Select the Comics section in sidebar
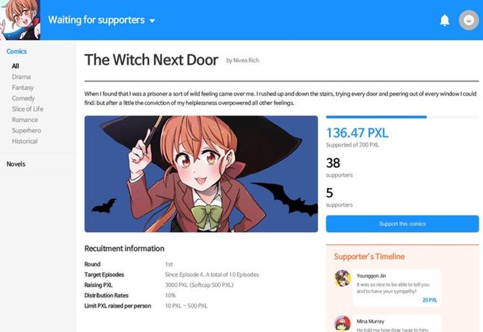This screenshot has width=483, height=332. pos(17,51)
